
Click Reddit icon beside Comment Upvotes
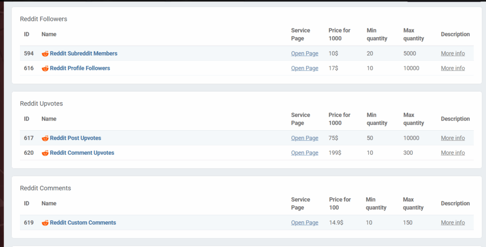pyautogui.click(x=45, y=153)
